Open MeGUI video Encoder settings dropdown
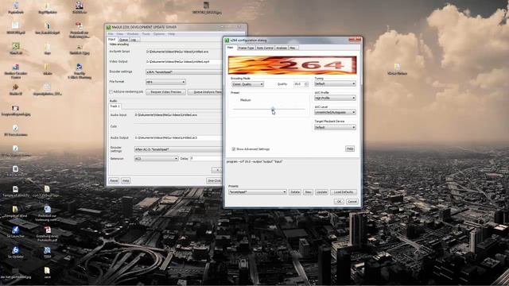Viewport: 509px width, 286px height. click(184, 72)
